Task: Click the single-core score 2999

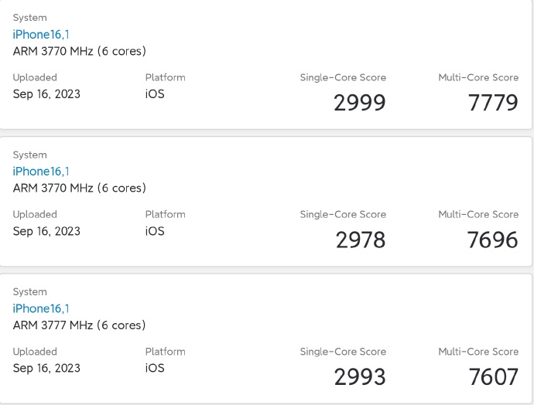Action: pyautogui.click(x=359, y=102)
